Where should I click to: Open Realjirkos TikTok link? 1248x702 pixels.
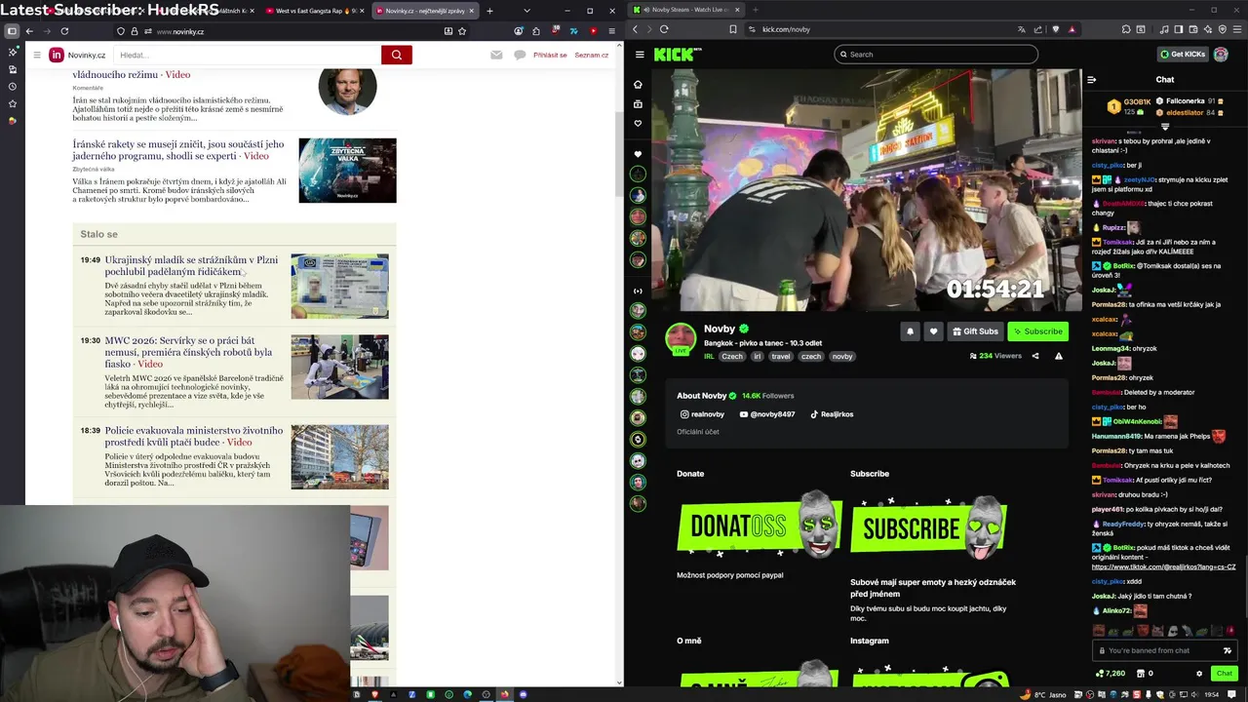coord(832,414)
